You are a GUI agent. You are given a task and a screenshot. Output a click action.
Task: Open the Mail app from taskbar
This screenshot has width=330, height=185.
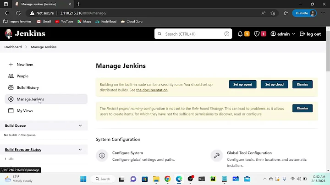click(x=247, y=179)
